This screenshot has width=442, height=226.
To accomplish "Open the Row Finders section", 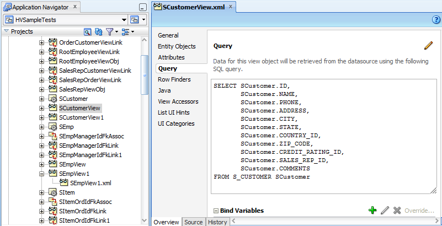I will click(174, 79).
